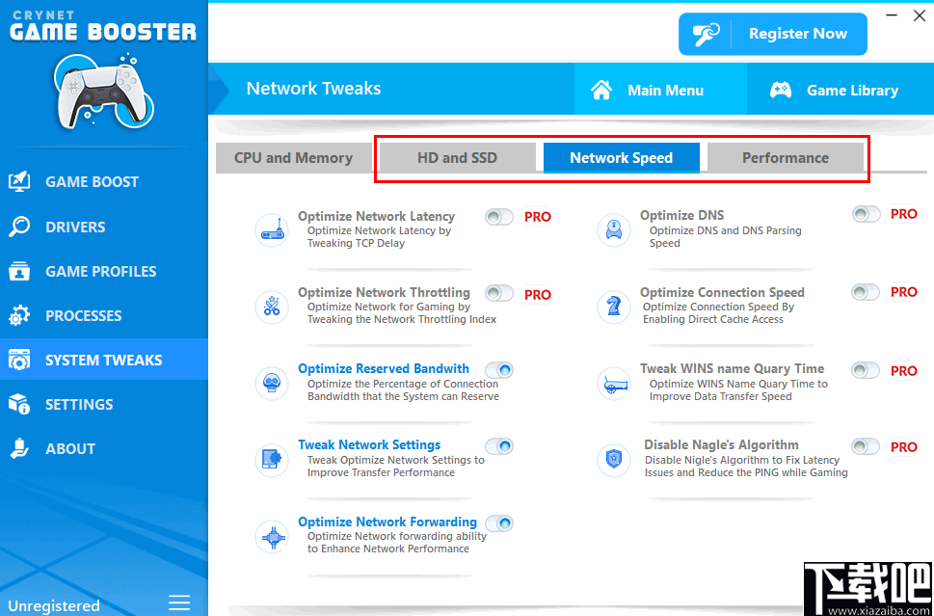Open the Performance tab

pos(786,158)
